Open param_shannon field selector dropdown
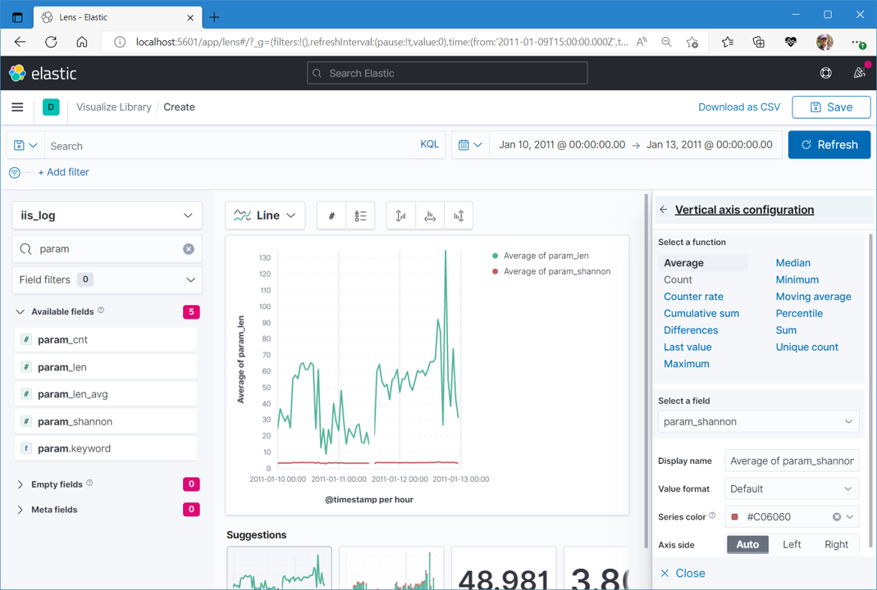This screenshot has width=877, height=590. tap(758, 422)
